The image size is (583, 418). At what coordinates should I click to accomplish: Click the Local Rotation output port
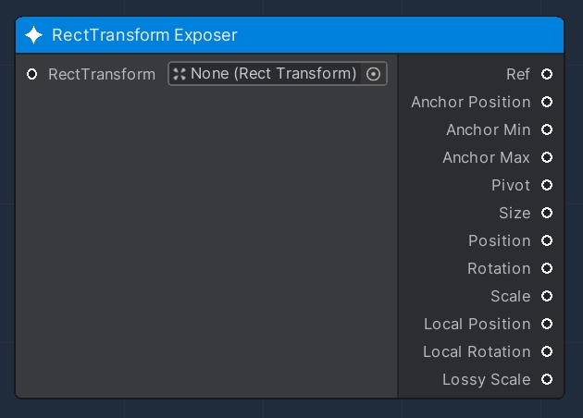547,351
